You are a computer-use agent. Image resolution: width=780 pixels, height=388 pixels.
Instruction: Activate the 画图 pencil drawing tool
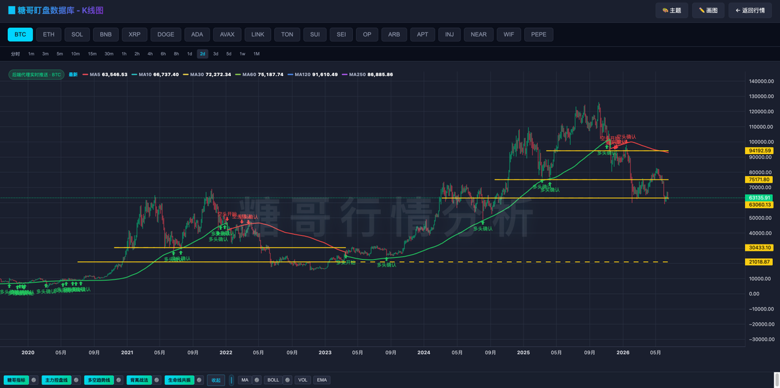point(708,10)
